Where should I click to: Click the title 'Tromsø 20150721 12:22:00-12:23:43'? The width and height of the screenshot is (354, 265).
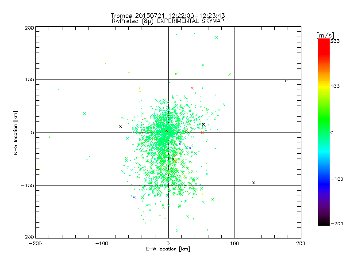168,15
